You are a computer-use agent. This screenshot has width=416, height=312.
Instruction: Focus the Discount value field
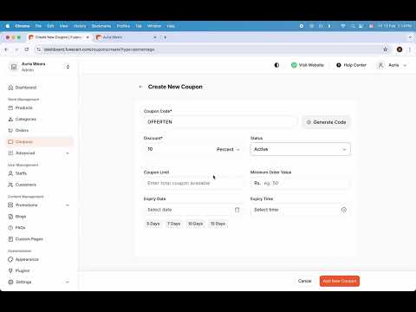[179, 149]
